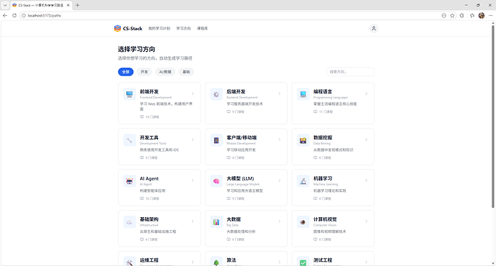Click the 基础架构 cloud icon
Image resolution: width=496 pixels, height=266 pixels.
[x=129, y=221]
